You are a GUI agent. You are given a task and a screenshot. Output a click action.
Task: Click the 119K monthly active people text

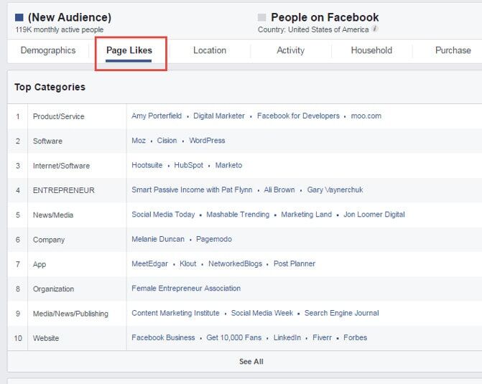pyautogui.click(x=60, y=29)
